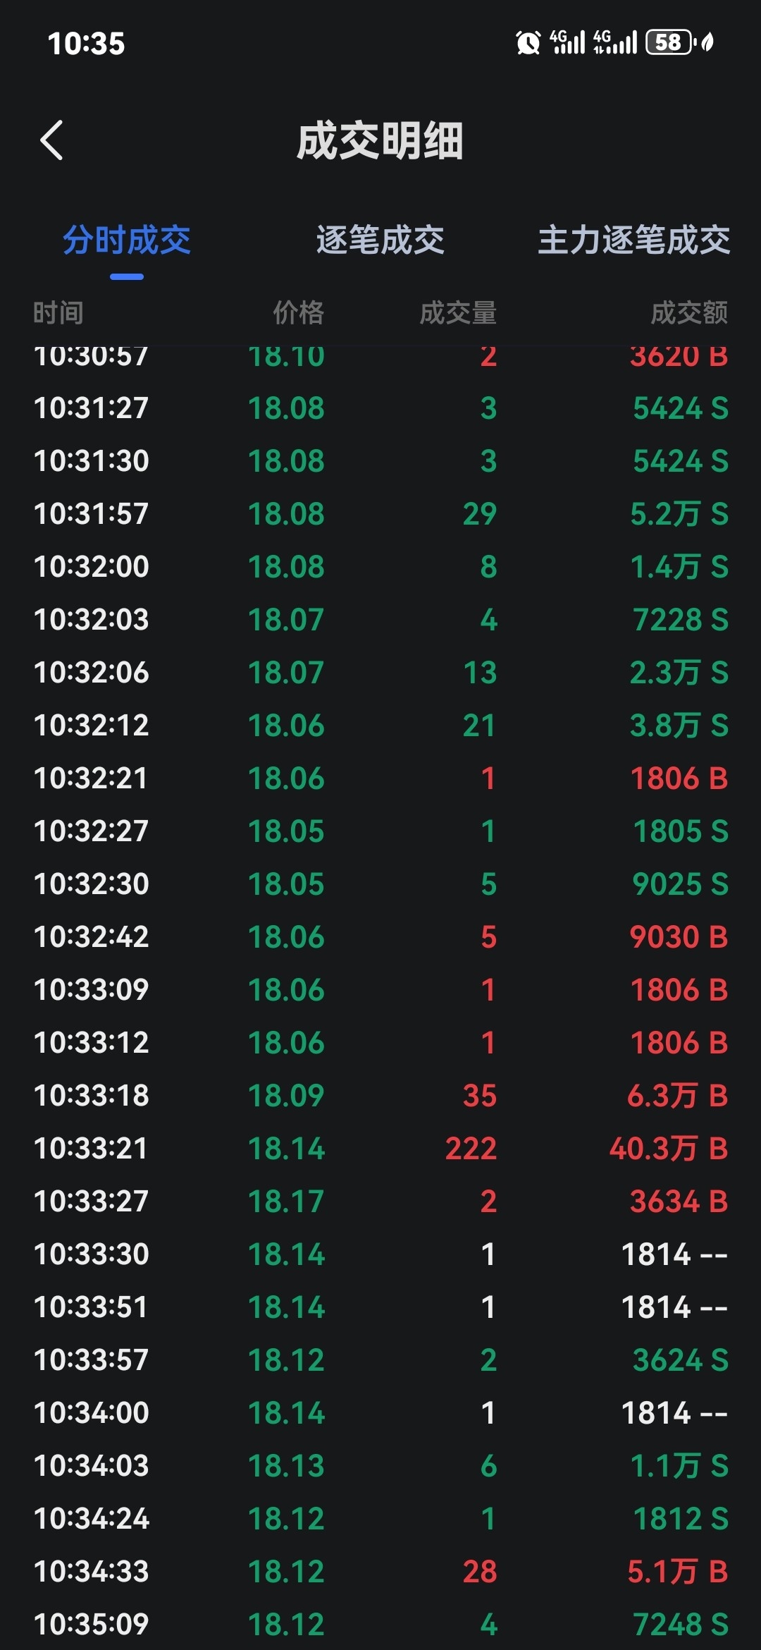Image resolution: width=761 pixels, height=1650 pixels.
Task: Tap the first 4G signal icon
Action: 567,42
